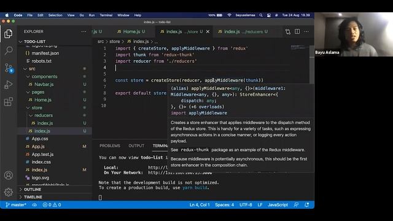Click the yarn build link in terminal

point(195,188)
